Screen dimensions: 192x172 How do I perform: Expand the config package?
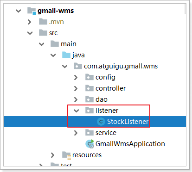click(x=76, y=78)
